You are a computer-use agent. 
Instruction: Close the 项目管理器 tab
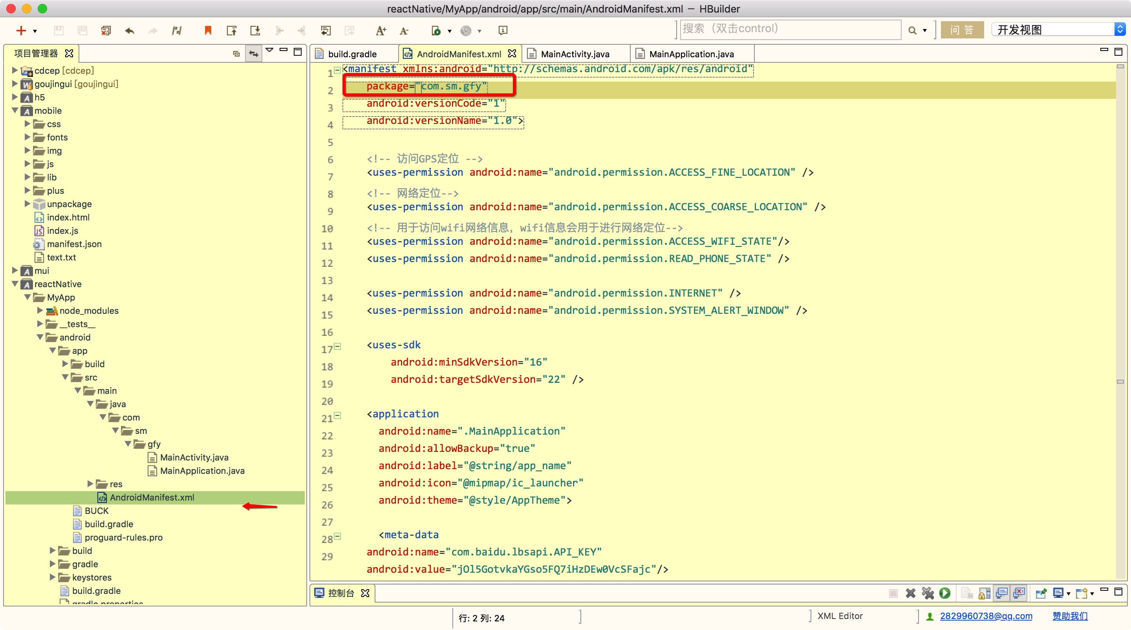pos(69,53)
